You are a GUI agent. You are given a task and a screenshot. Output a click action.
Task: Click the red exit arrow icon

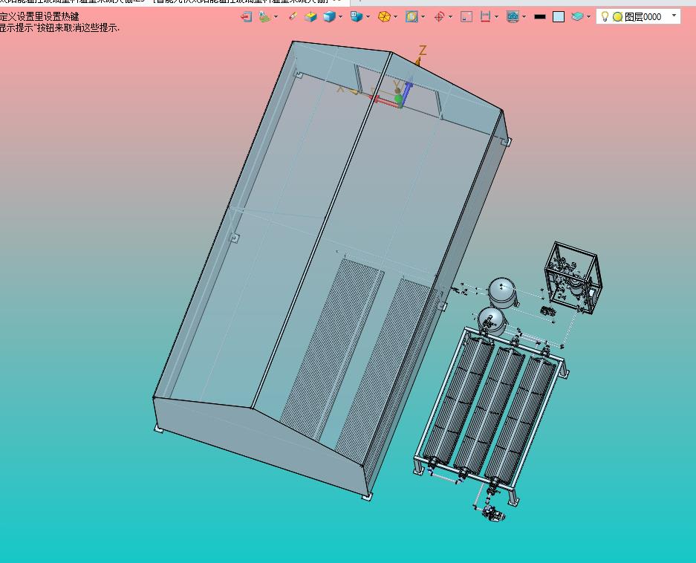coord(247,17)
